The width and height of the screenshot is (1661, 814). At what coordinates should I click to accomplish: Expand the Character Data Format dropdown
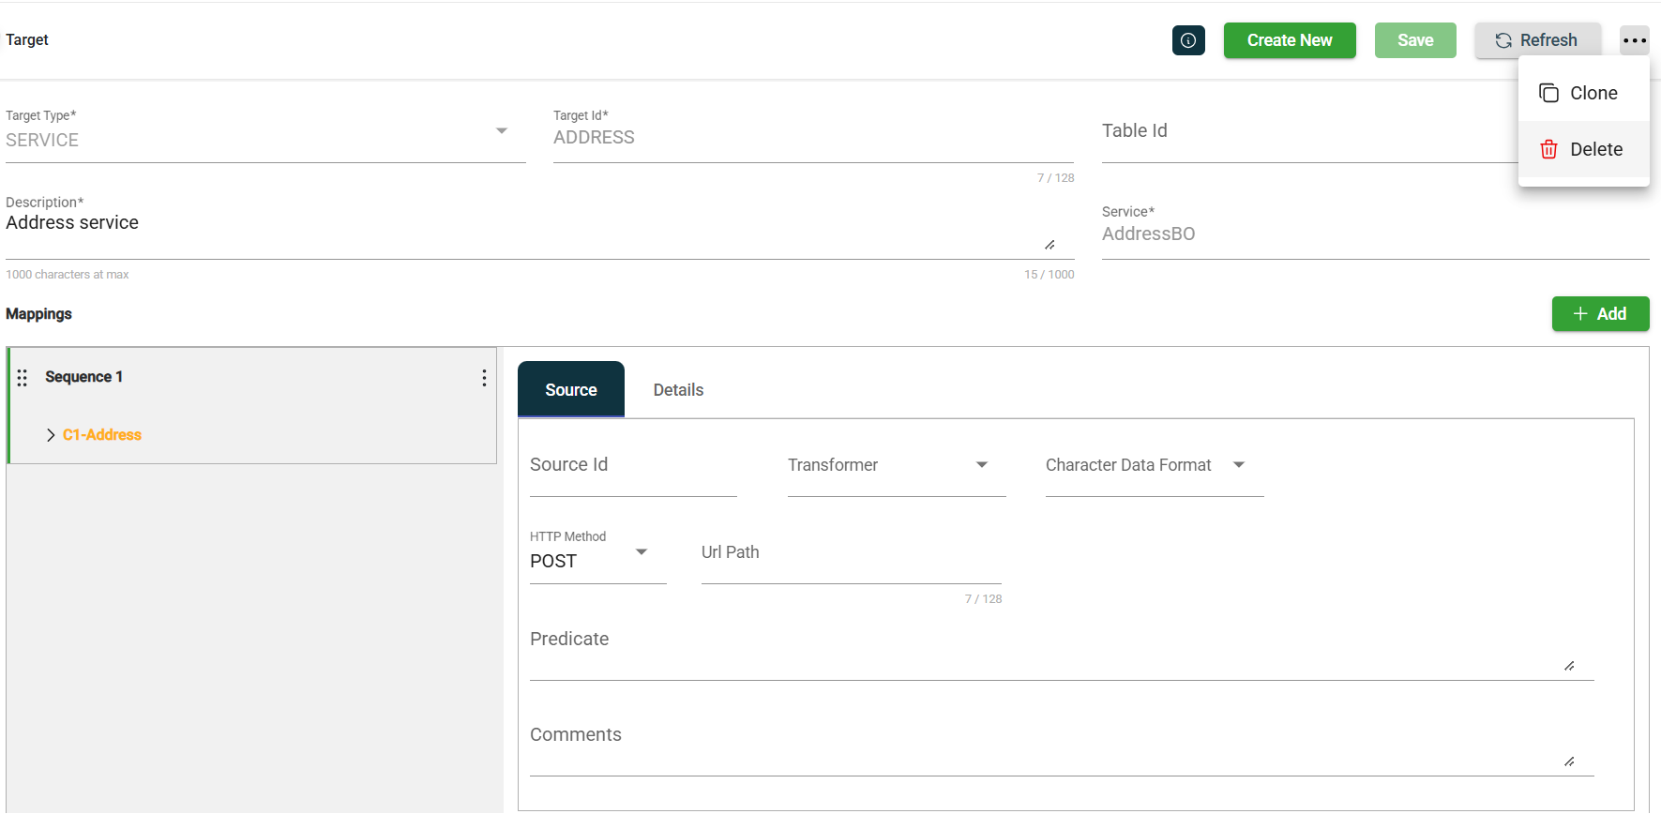[1238, 465]
